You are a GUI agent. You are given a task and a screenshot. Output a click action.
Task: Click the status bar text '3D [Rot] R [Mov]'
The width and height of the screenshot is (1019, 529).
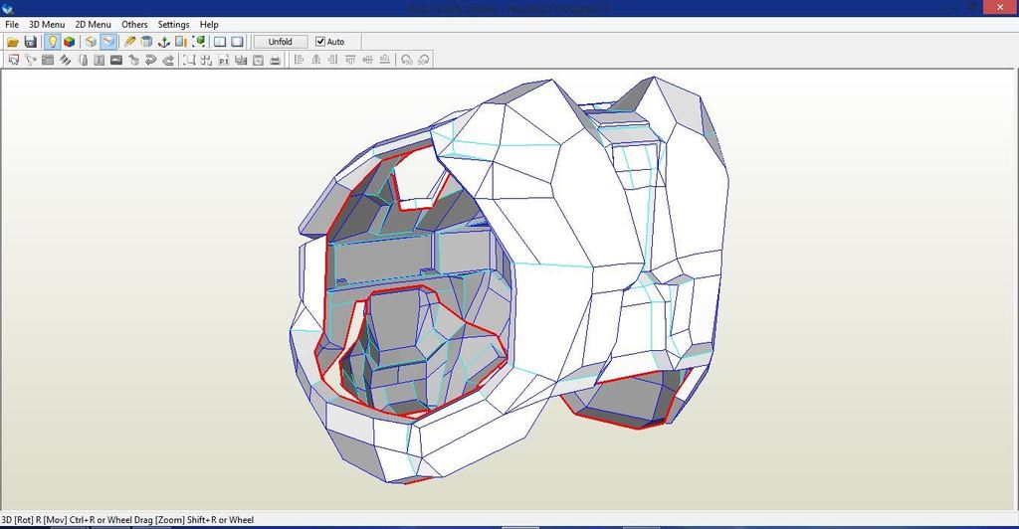click(35, 520)
